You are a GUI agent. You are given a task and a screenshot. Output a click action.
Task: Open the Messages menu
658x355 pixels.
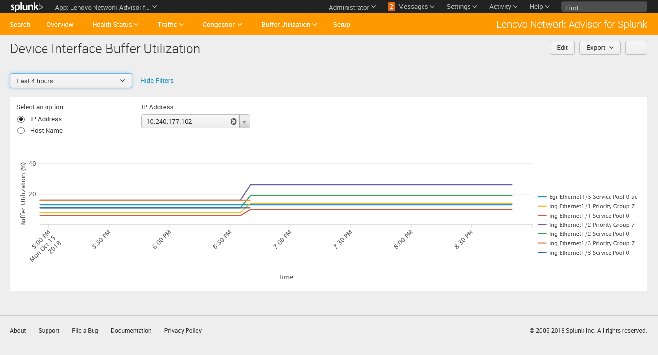coord(416,7)
